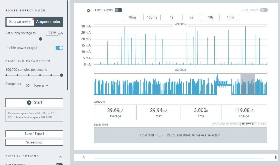Select the 10s time window
The width and height of the screenshot is (280, 165).
coord(211,17)
